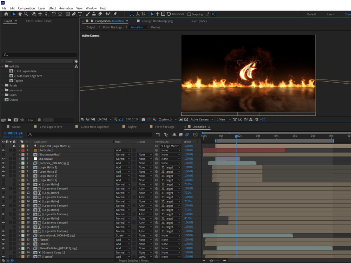Click Fly-In Fire Logo breadcrumb in viewer
The width and height of the screenshot is (351, 263).
[x=113, y=27]
